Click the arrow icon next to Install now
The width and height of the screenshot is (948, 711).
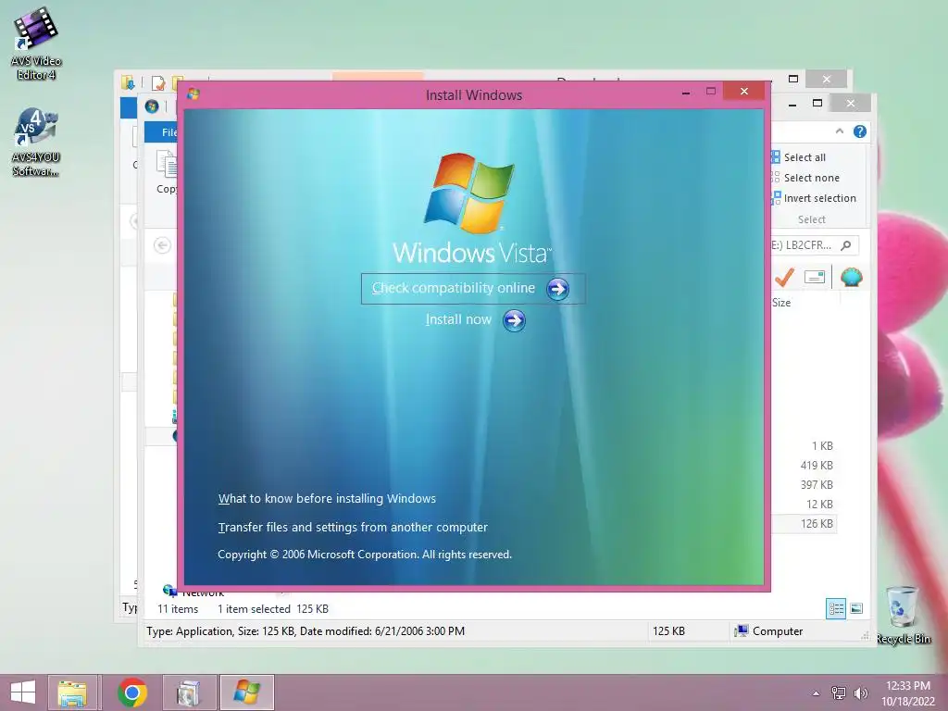pyautogui.click(x=514, y=320)
